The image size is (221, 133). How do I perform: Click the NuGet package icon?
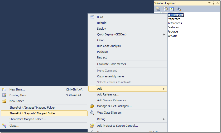pyautogui.click(x=92, y=106)
